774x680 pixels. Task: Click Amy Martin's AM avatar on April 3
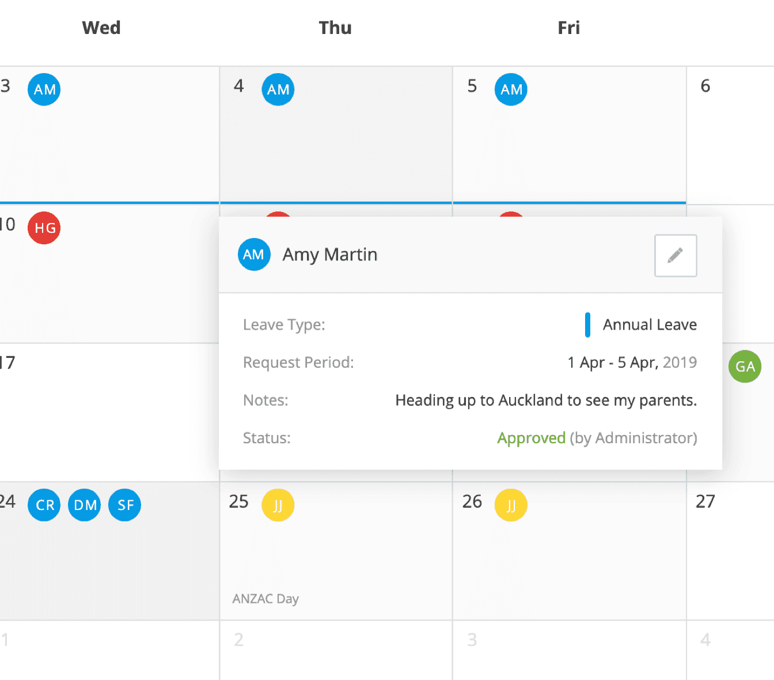pos(44,89)
